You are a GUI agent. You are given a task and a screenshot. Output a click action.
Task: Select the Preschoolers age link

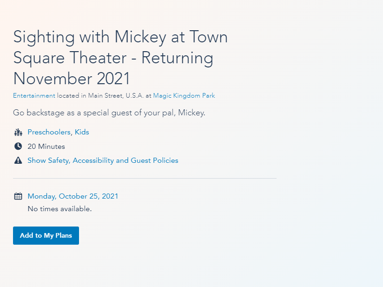(x=49, y=132)
